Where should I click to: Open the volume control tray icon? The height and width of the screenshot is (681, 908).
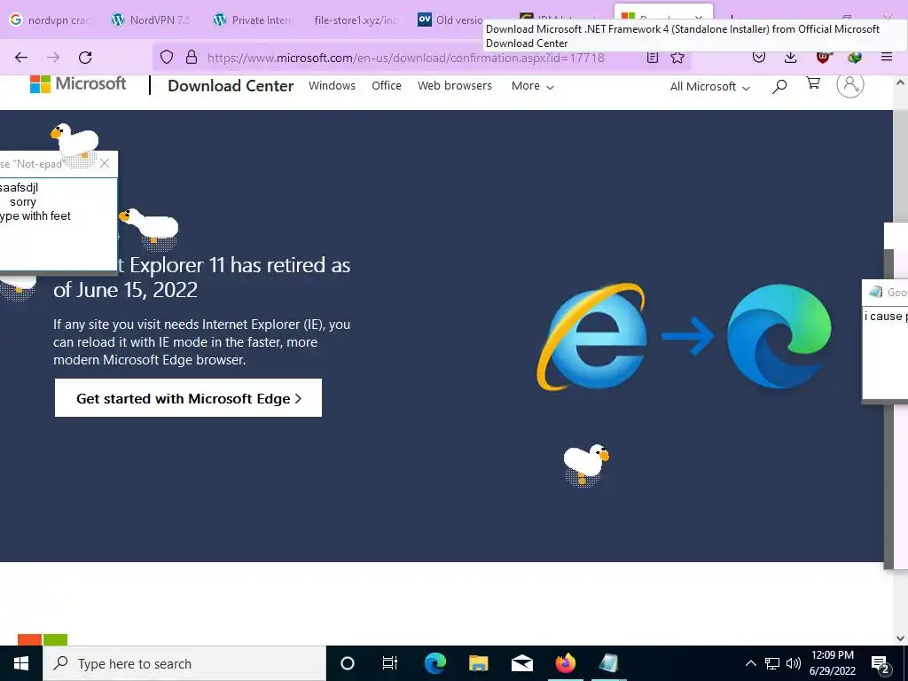click(794, 663)
